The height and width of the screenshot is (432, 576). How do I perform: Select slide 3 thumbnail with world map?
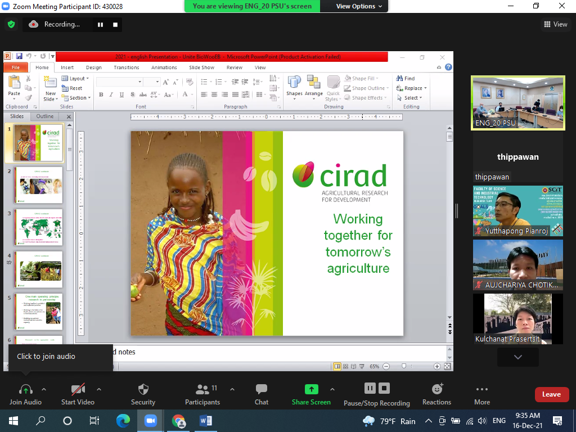coord(39,227)
